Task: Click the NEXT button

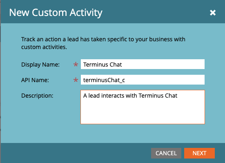Action: 199,153
